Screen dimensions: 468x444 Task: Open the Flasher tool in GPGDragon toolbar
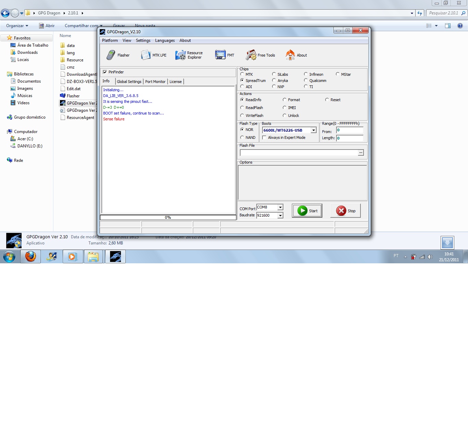(x=118, y=55)
